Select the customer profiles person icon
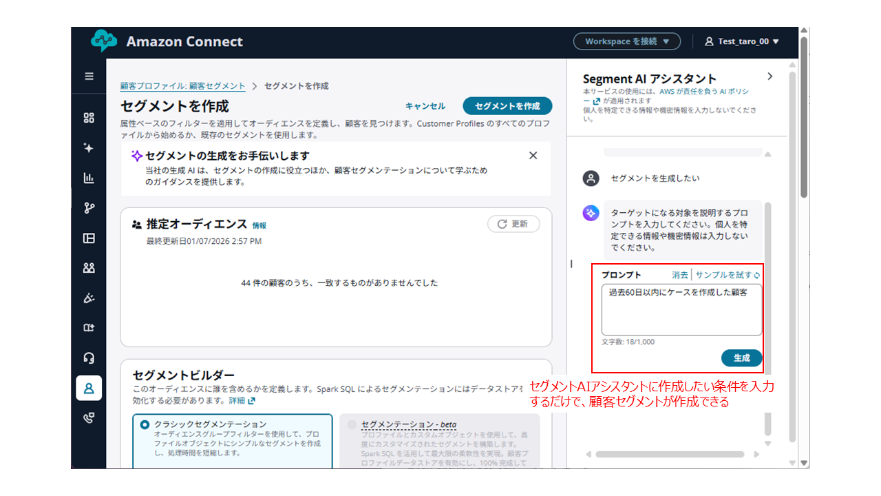This screenshot has height=496, width=881. pos(89,388)
